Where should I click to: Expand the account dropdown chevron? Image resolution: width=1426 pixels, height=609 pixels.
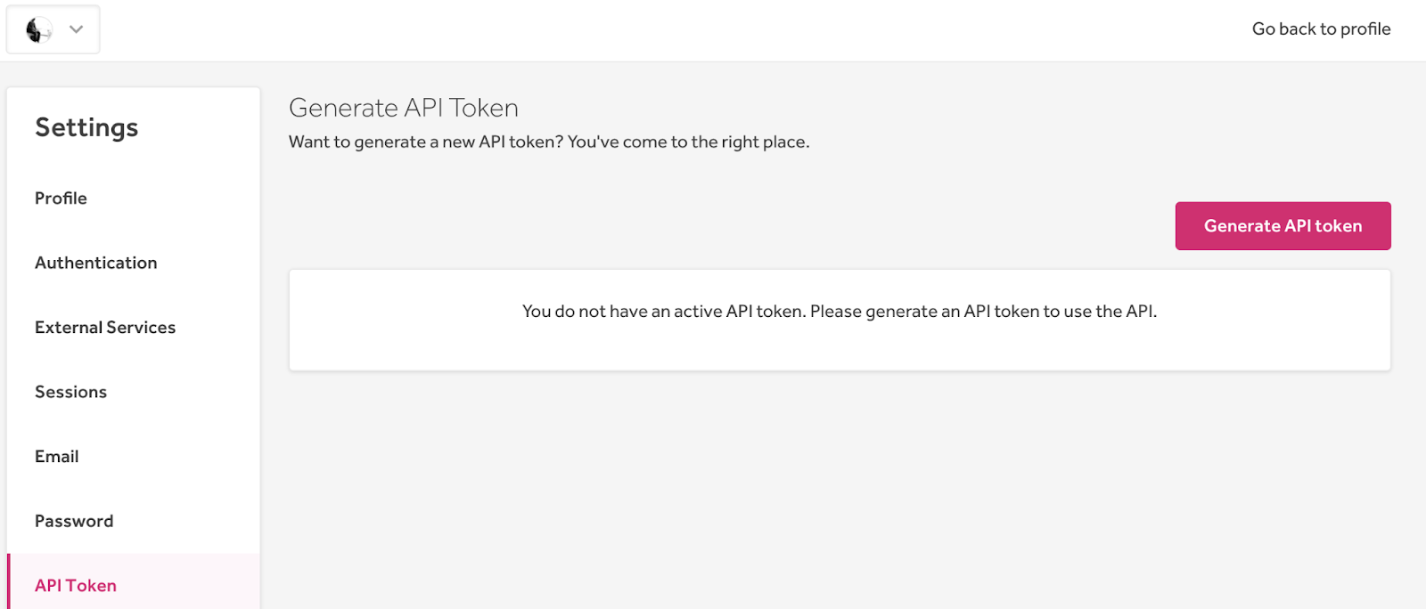tap(77, 29)
